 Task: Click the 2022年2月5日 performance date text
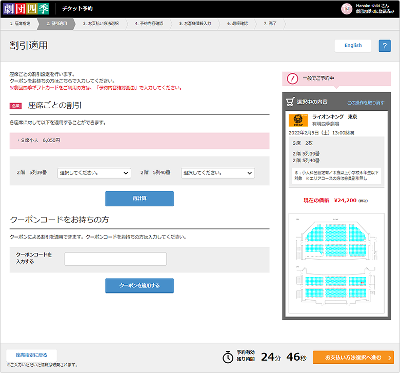[x=321, y=133]
